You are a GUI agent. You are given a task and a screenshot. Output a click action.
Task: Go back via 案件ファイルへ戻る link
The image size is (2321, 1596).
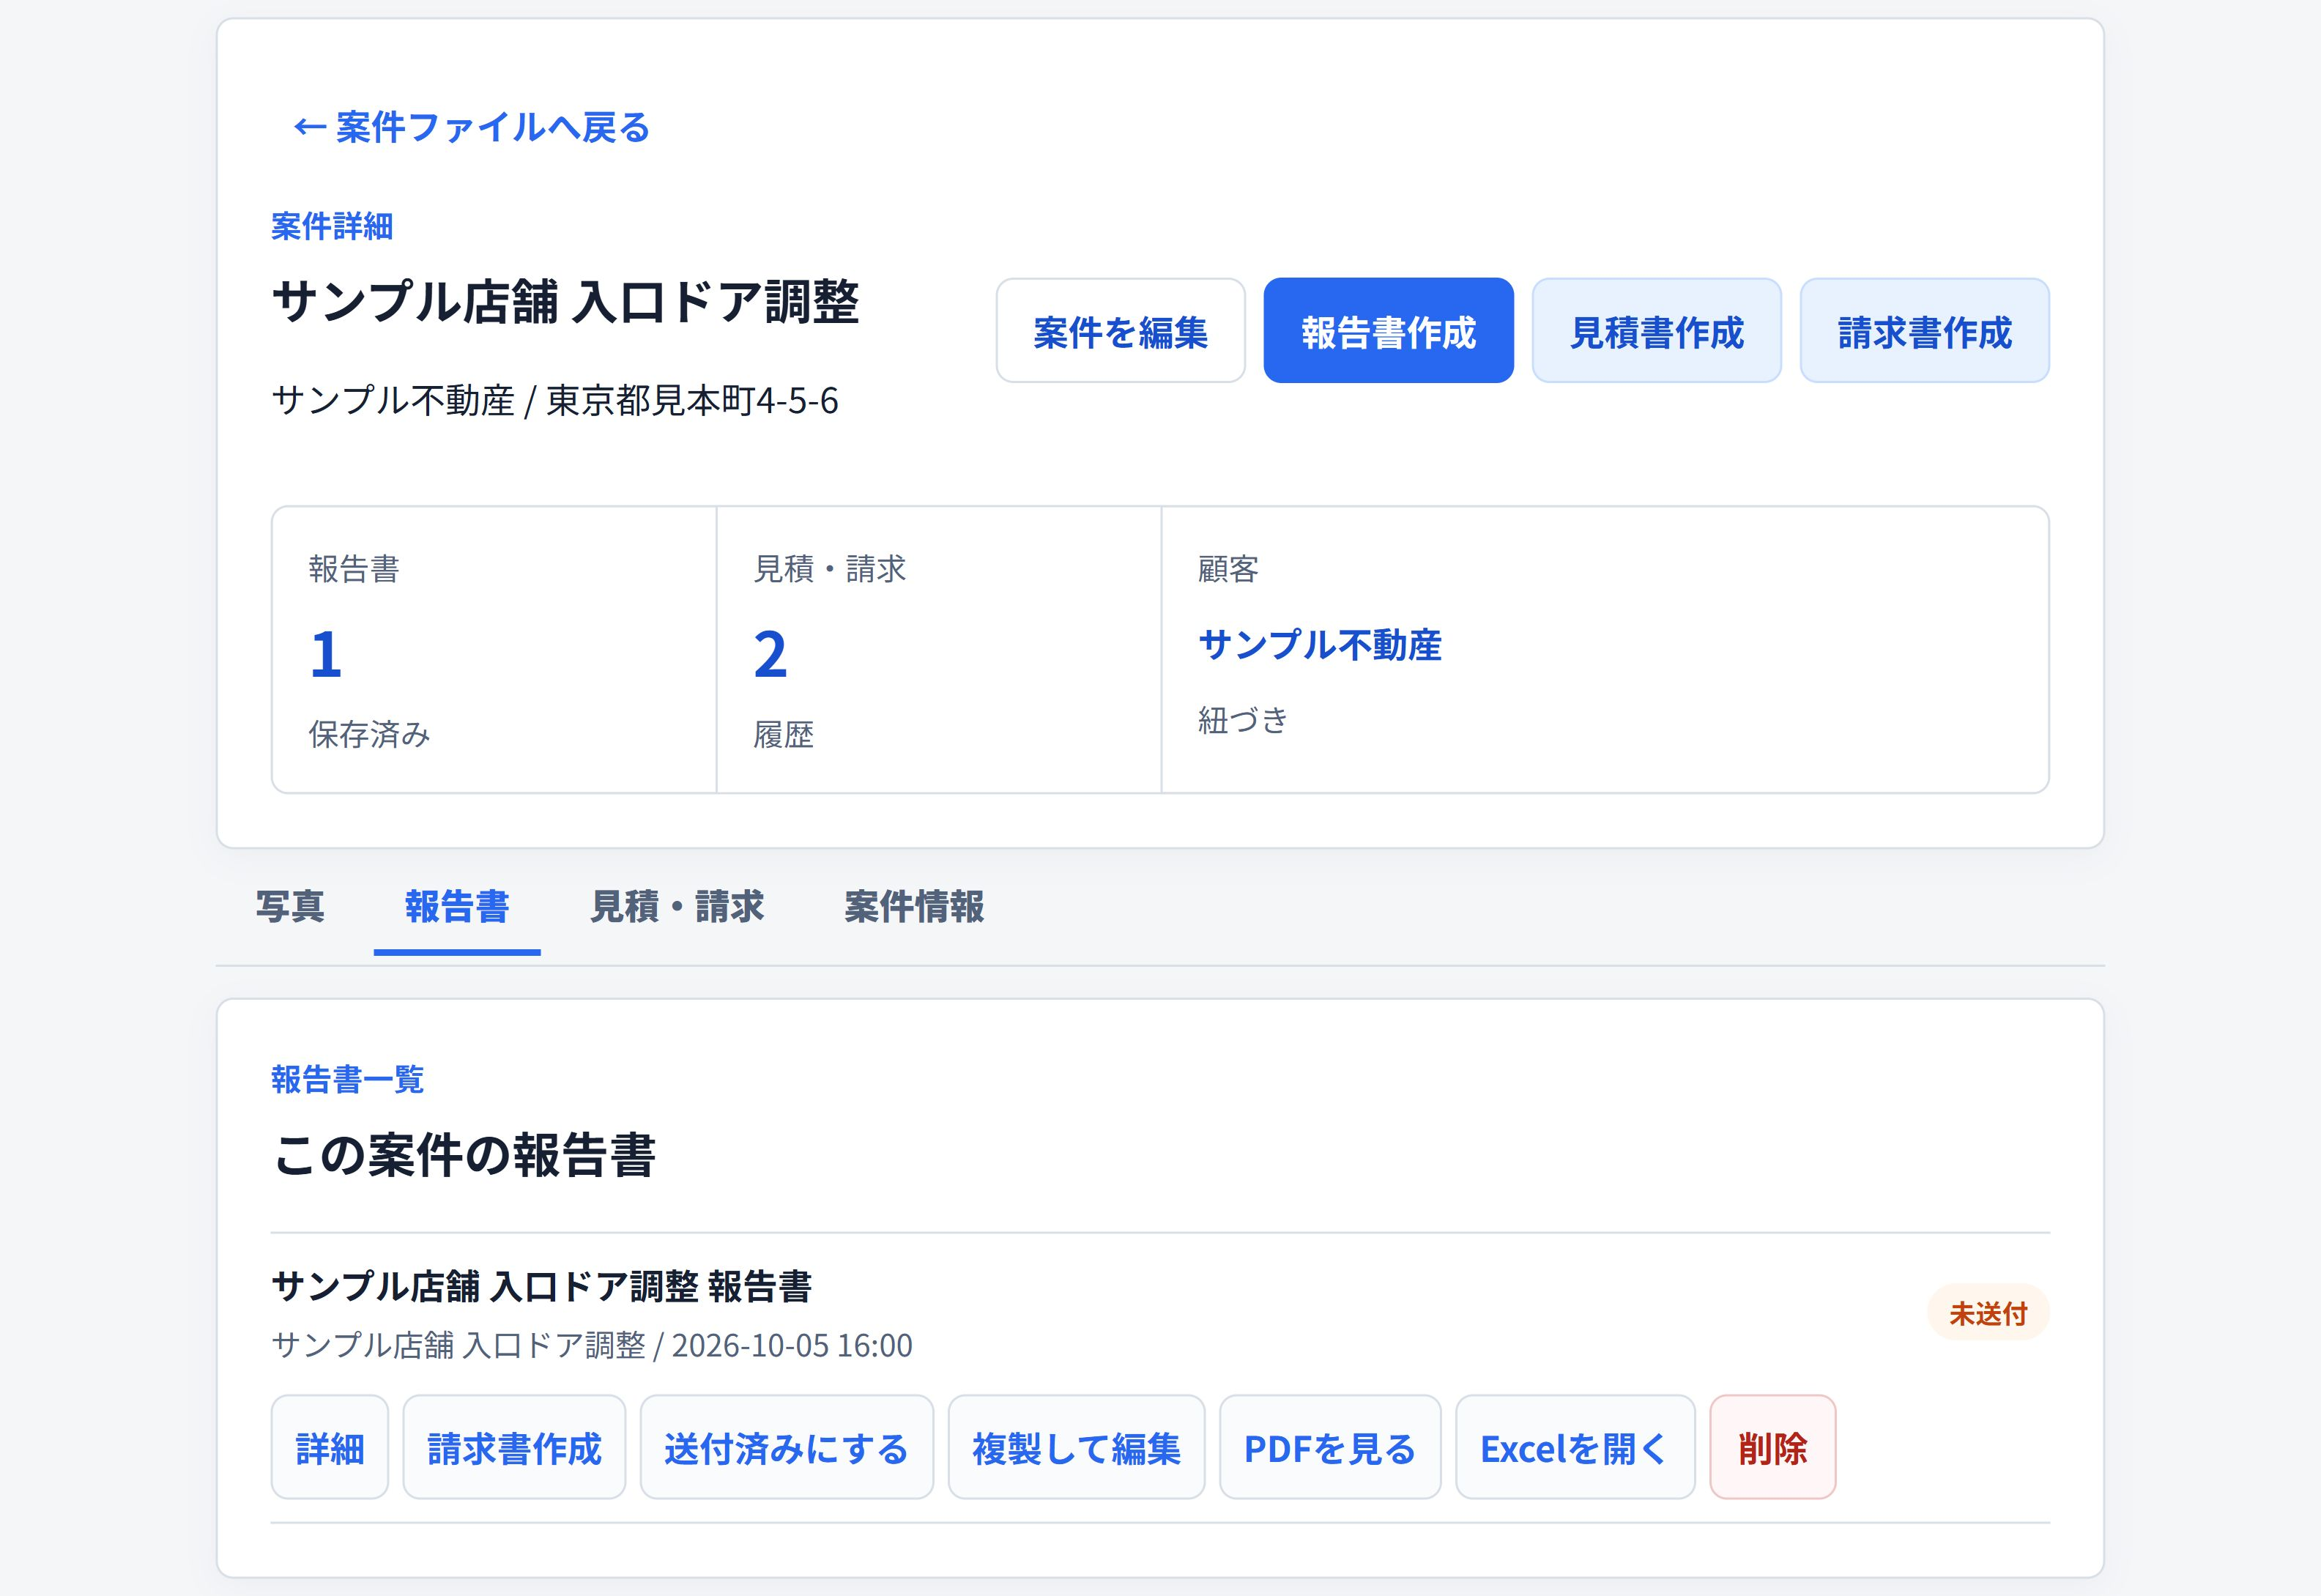[471, 128]
